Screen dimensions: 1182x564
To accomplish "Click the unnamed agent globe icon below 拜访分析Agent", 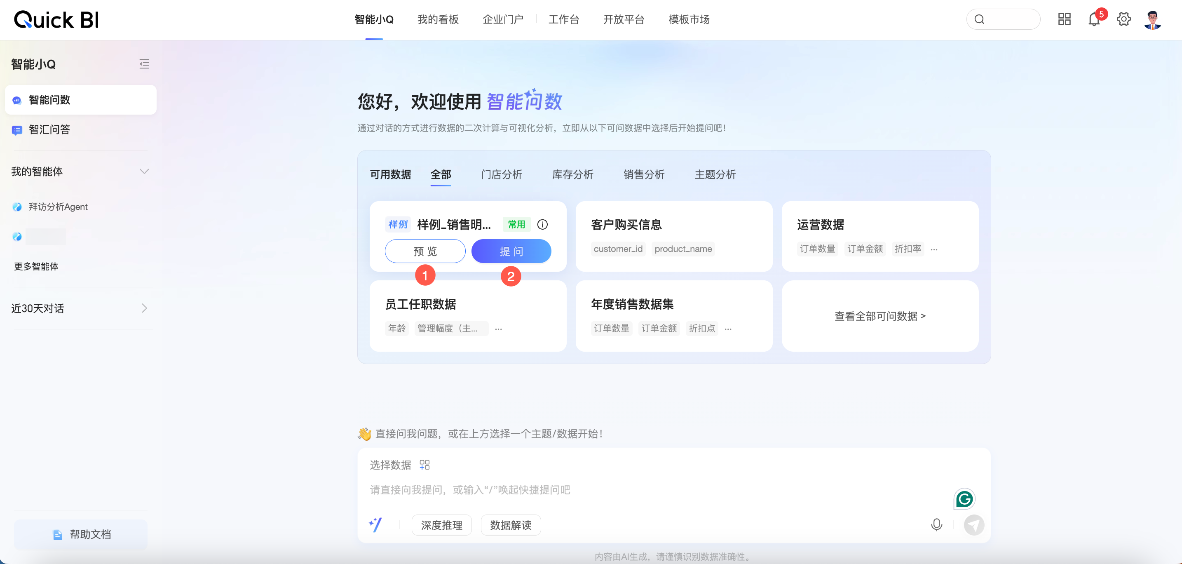I will [17, 236].
